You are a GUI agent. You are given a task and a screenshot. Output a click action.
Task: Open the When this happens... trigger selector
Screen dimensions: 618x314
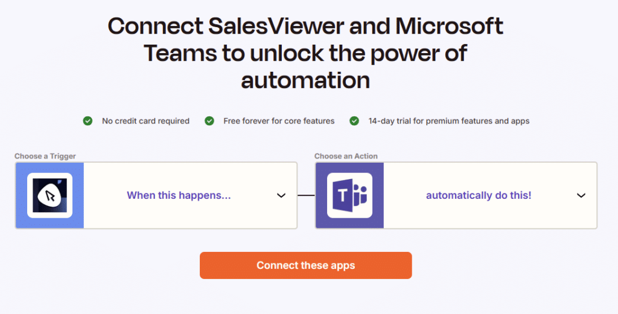(x=156, y=195)
